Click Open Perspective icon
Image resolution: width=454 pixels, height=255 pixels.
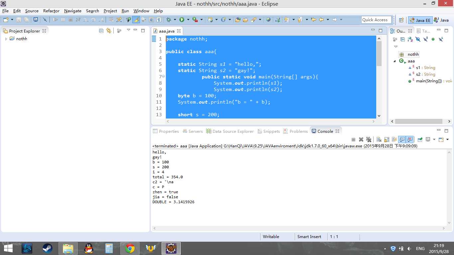[x=401, y=20]
